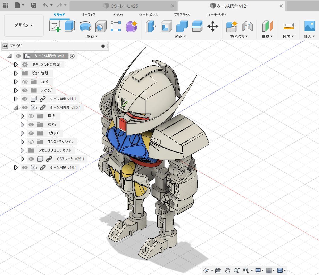Open the Viewports layout icon
The image size is (319, 275).
[x=280, y=270]
